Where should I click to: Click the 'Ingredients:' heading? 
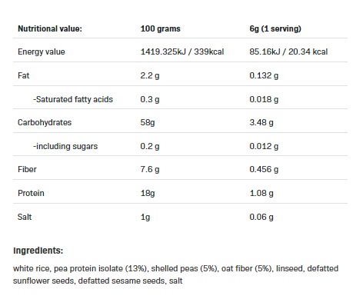pos(38,251)
